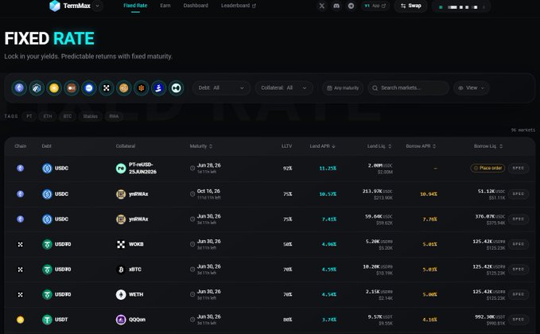
Task: Click X Layer chain icon in xBTC row
Action: (21, 270)
